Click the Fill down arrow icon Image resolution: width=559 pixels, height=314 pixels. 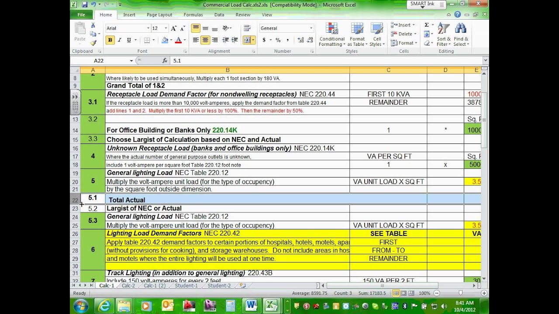tap(426, 34)
